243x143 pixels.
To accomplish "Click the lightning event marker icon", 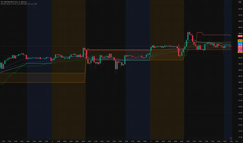I will pos(231,138).
